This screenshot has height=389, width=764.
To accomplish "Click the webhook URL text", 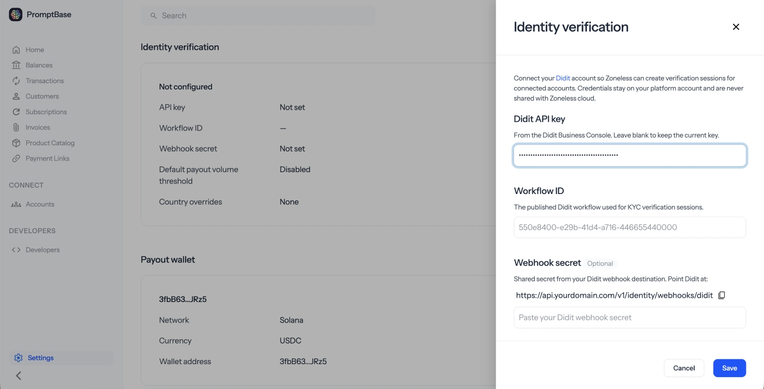I will point(614,295).
